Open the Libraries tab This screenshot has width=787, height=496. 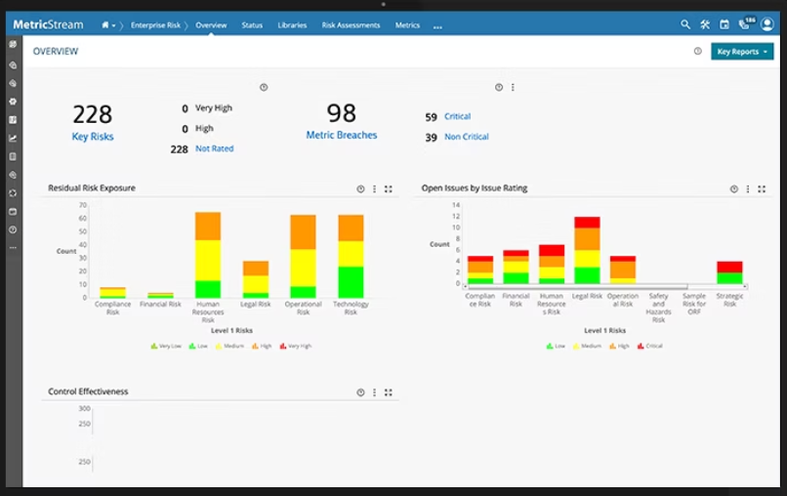(x=291, y=25)
